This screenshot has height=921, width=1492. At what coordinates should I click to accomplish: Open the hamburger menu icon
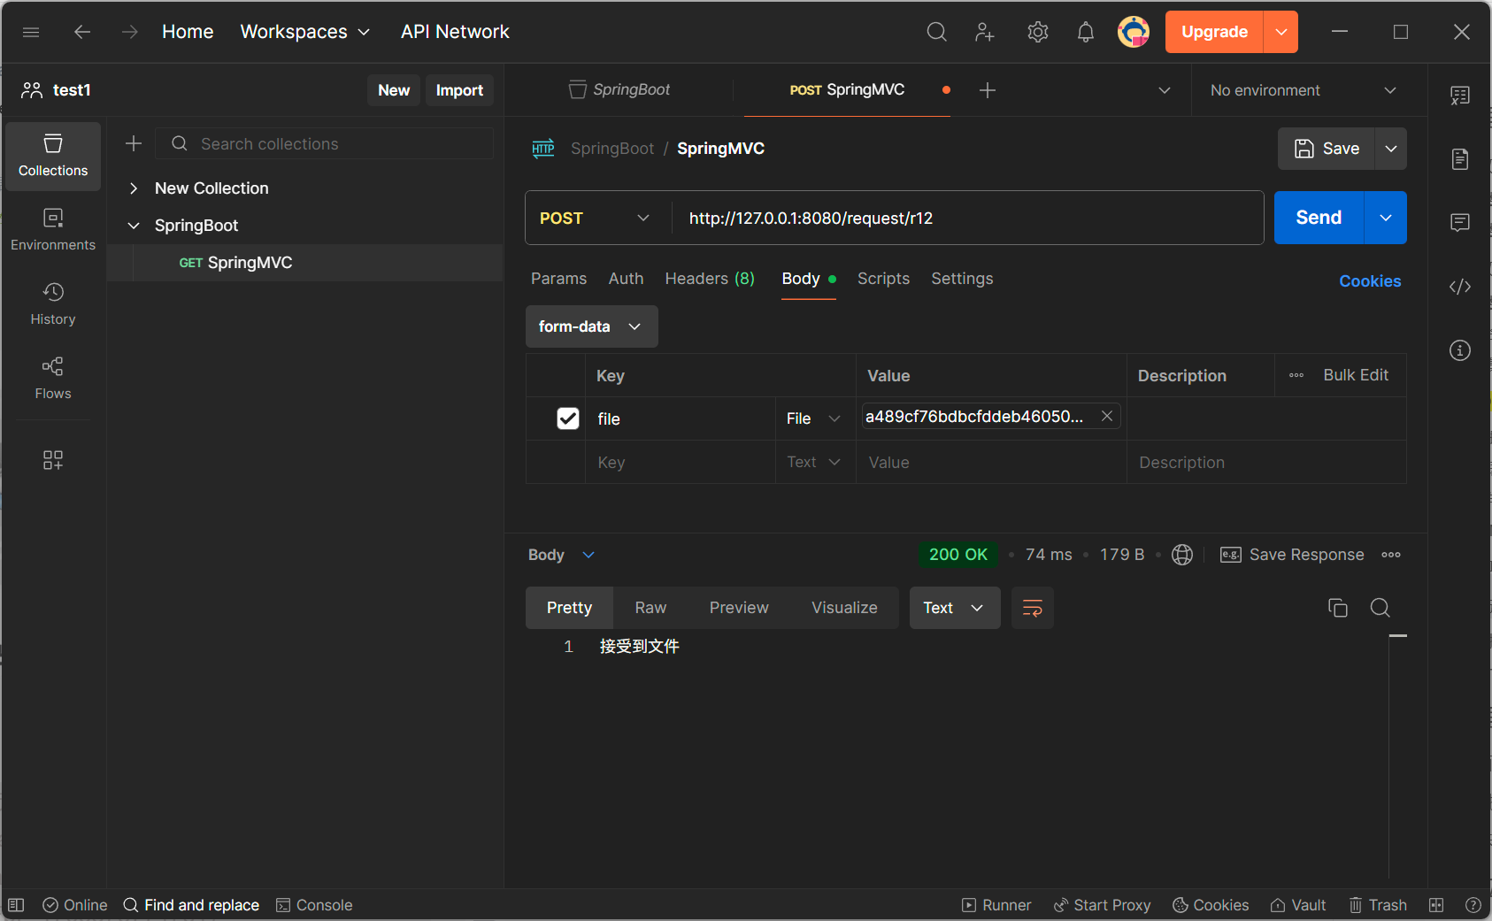31,32
